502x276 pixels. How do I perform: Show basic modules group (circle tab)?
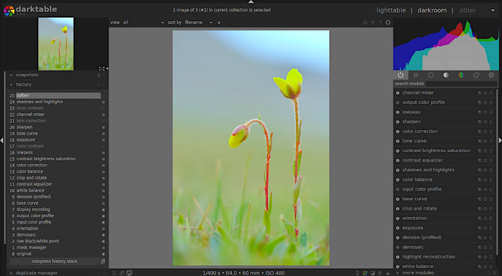[430, 75]
